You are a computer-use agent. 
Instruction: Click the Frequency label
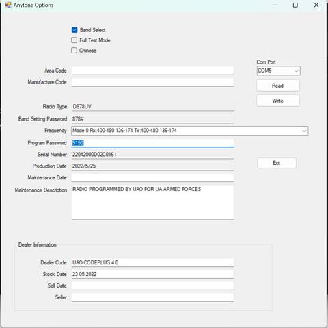pyautogui.click(x=55, y=131)
